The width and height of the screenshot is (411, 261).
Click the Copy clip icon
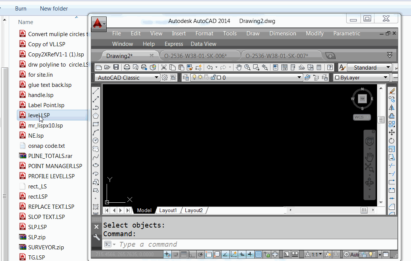(x=173, y=67)
